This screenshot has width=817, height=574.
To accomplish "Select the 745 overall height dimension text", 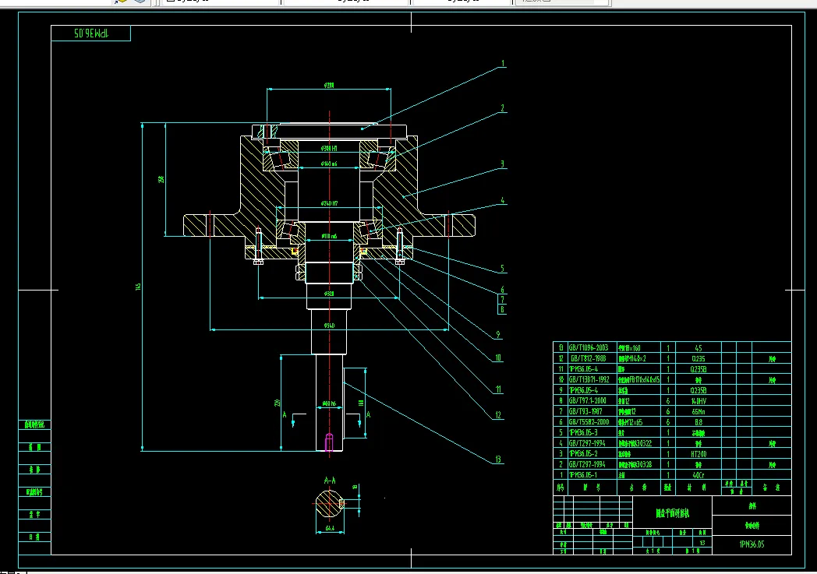I will [x=138, y=287].
